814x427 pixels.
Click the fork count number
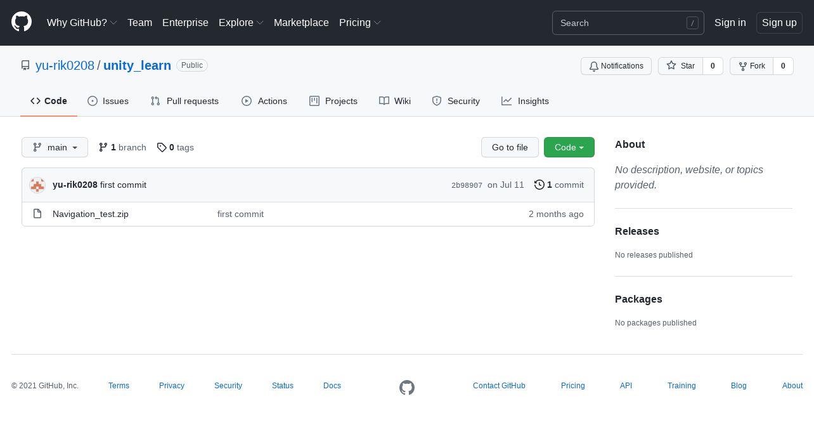pyautogui.click(x=783, y=66)
